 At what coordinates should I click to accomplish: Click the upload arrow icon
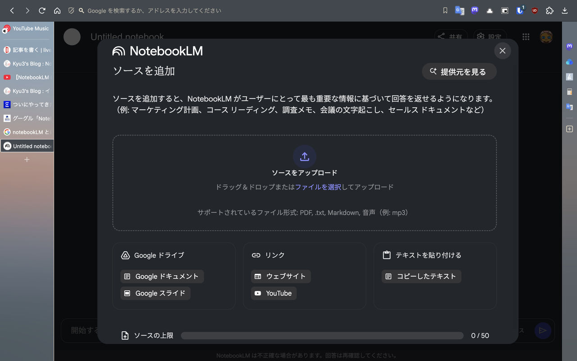(304, 157)
